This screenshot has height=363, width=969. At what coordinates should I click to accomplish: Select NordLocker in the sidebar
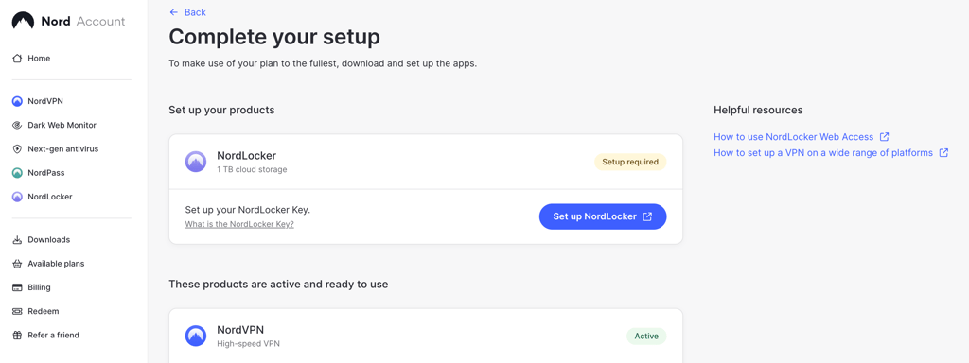coord(50,197)
